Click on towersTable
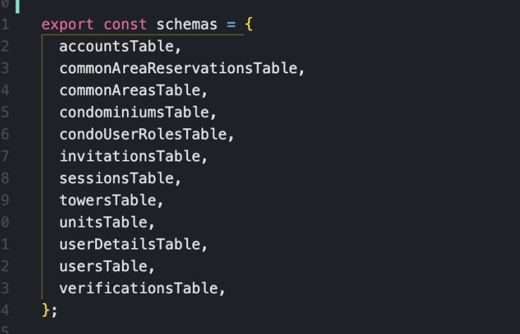Image resolution: width=520 pixels, height=334 pixels. pos(111,200)
